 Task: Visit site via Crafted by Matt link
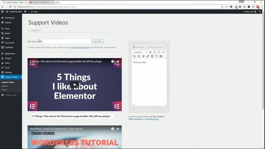(14, 12)
